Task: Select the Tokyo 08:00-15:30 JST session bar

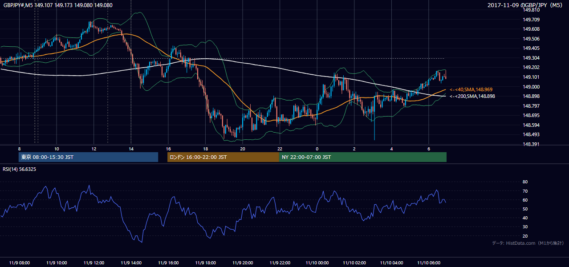Action: [x=88, y=157]
